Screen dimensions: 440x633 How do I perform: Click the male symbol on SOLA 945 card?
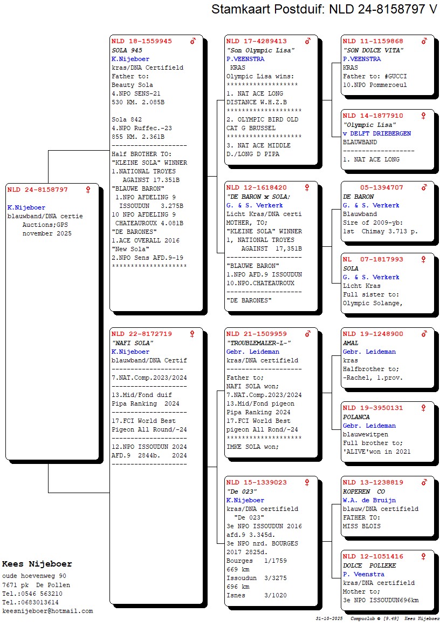pyautogui.click(x=193, y=41)
